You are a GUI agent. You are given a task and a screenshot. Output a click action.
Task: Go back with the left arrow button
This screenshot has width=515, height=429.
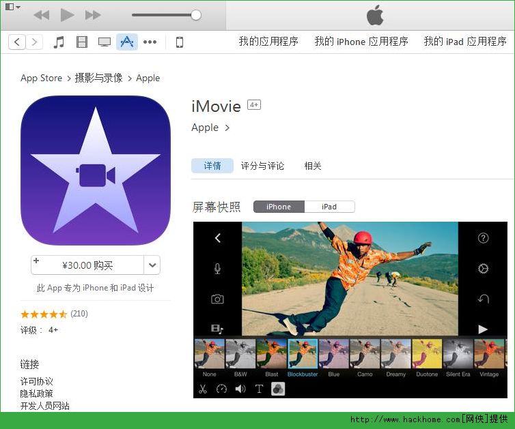(x=17, y=42)
